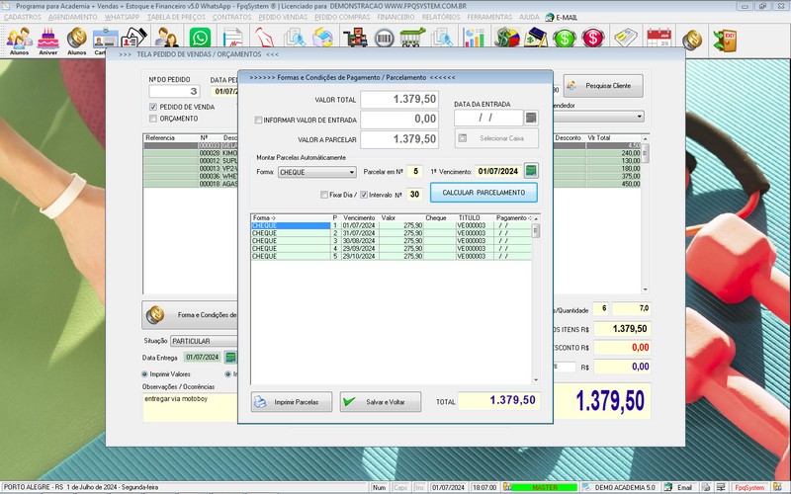Click the Salvar e Voltar button
791x494 pixels.
point(381,402)
